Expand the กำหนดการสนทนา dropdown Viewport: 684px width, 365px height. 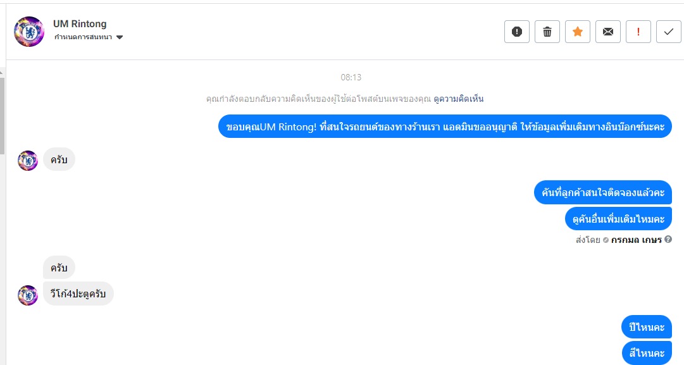click(89, 37)
